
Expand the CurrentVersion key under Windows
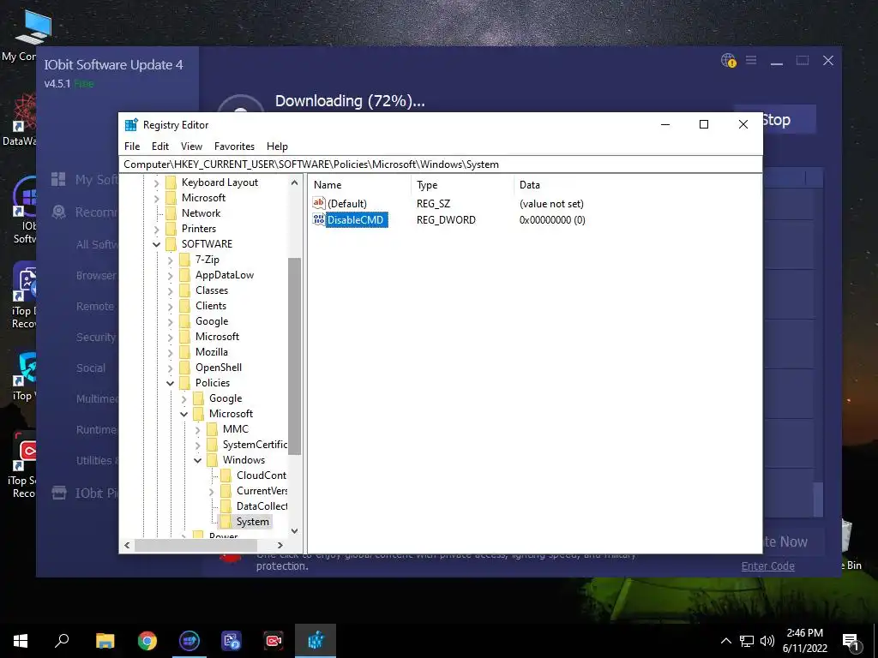coord(212,491)
